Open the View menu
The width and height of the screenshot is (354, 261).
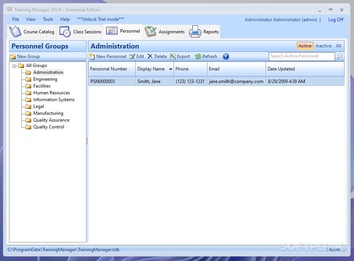(31, 19)
